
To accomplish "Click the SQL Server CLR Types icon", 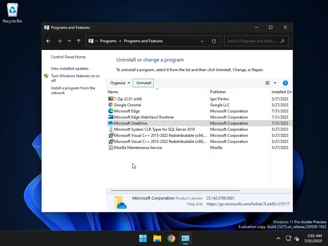I will [111, 129].
